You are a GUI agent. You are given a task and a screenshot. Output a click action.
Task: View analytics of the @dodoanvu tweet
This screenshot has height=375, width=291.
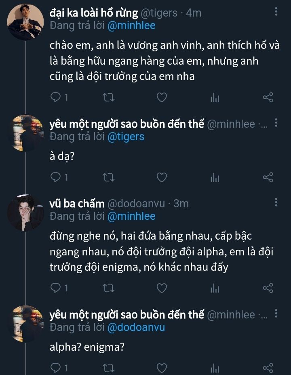(215, 288)
